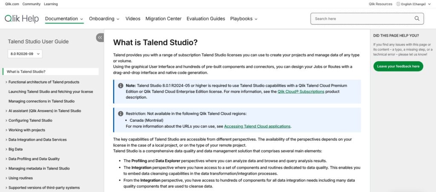436x192 pixels.
Task: Open Evaluation Guides
Action: click(x=206, y=19)
